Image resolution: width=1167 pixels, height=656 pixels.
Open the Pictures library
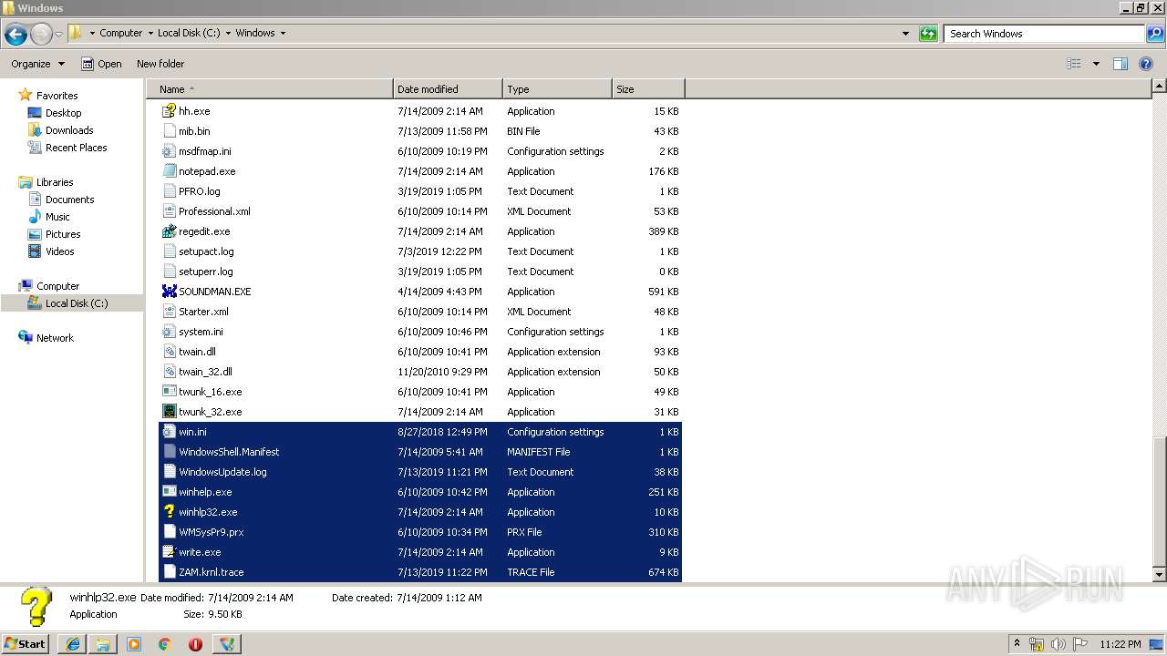pos(63,234)
